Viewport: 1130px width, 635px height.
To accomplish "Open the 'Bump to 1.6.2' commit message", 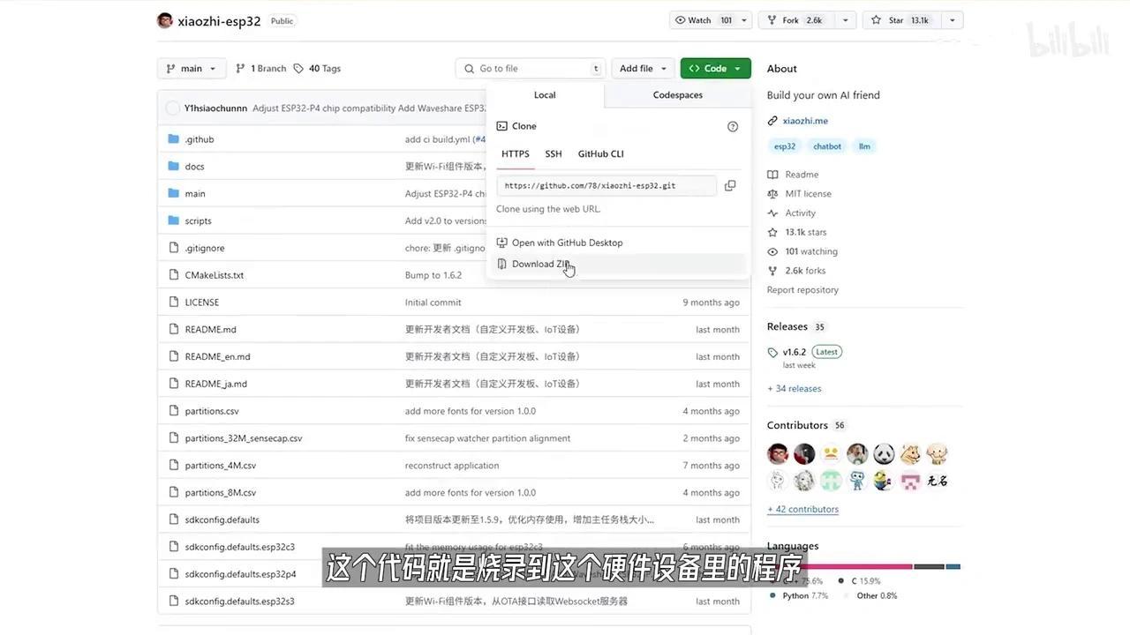I will point(433,275).
